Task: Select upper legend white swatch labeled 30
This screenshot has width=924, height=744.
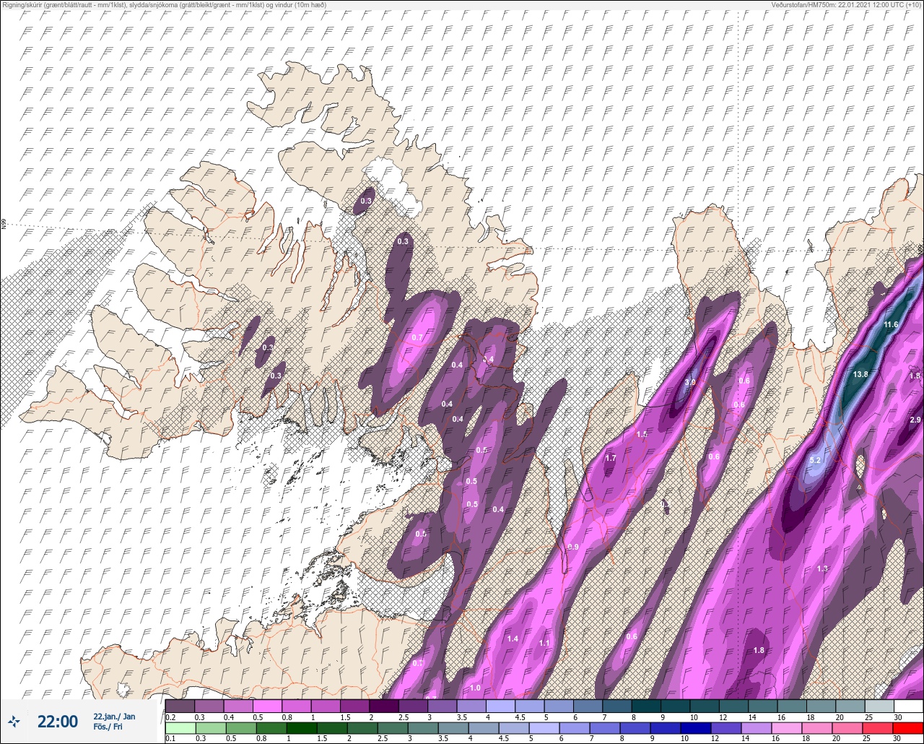Action: [x=908, y=706]
